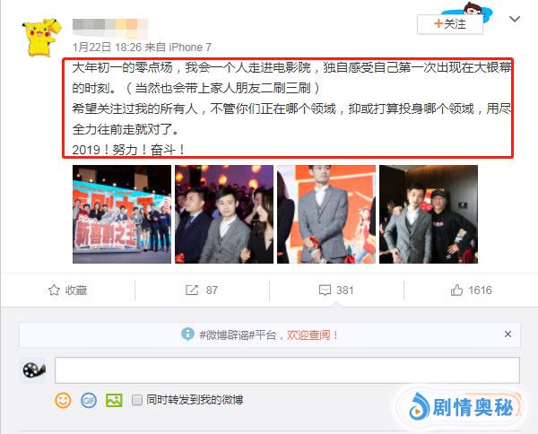Open the first photo of the stage group

point(122,214)
